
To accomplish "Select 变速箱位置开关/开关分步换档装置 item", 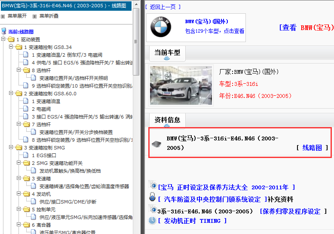I will 76,132.
